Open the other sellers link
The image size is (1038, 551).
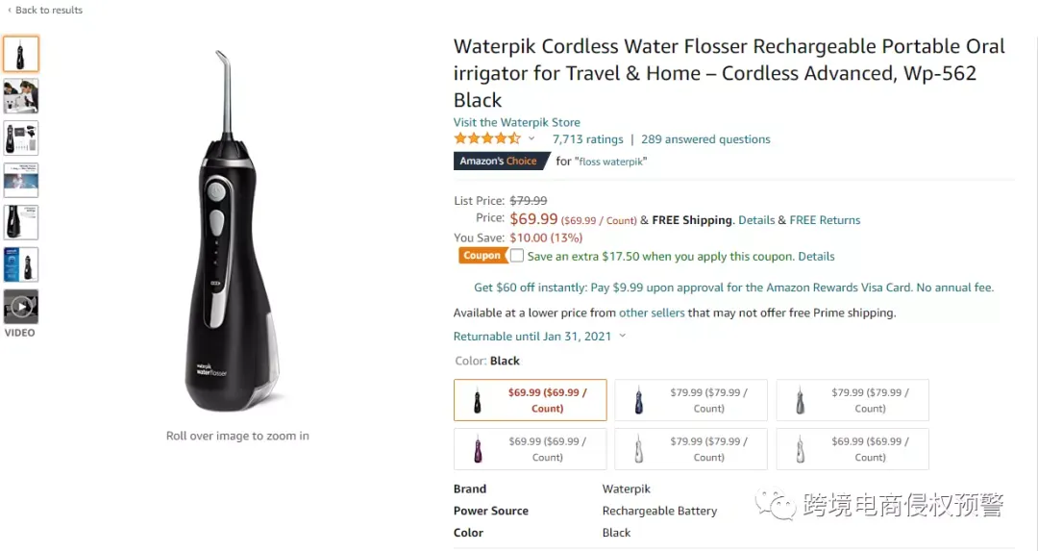pos(652,313)
